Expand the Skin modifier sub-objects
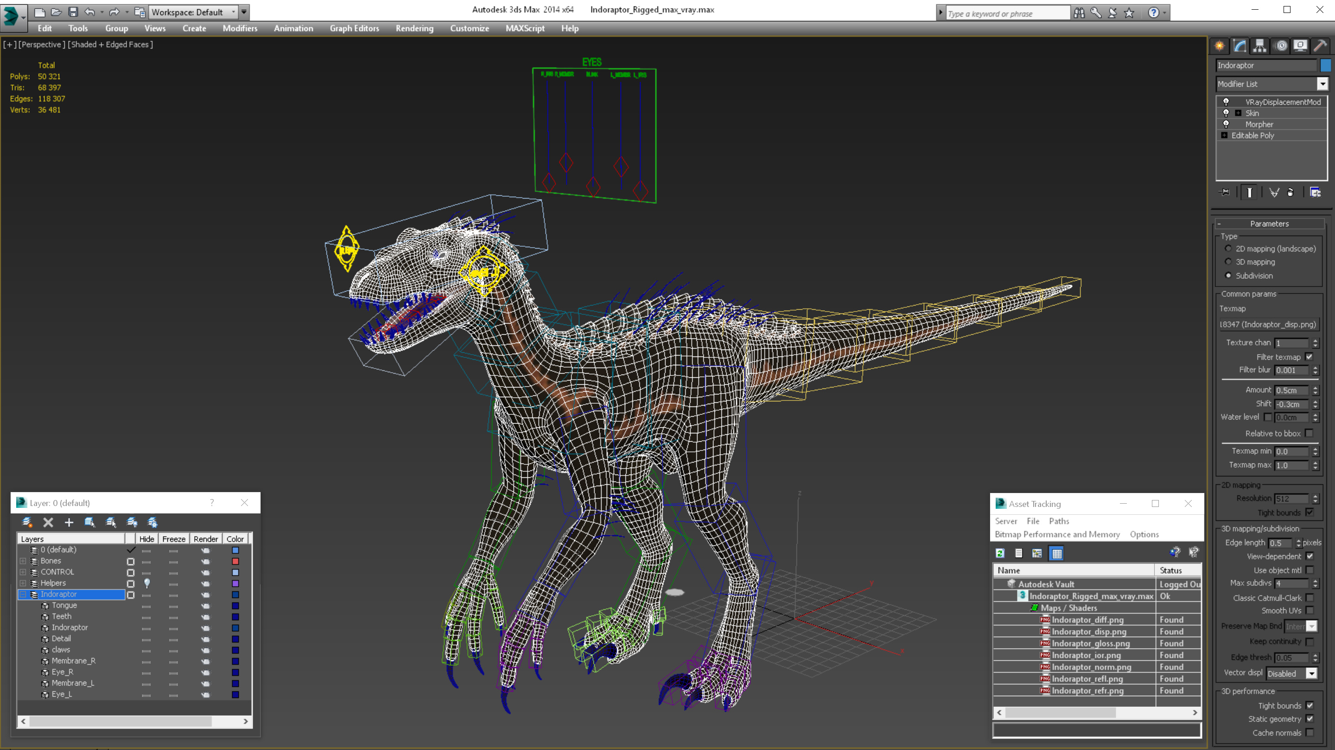Screen dimensions: 1335x750 (x=1238, y=113)
